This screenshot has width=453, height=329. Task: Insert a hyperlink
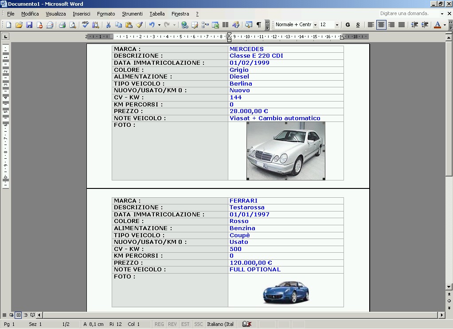(184, 25)
